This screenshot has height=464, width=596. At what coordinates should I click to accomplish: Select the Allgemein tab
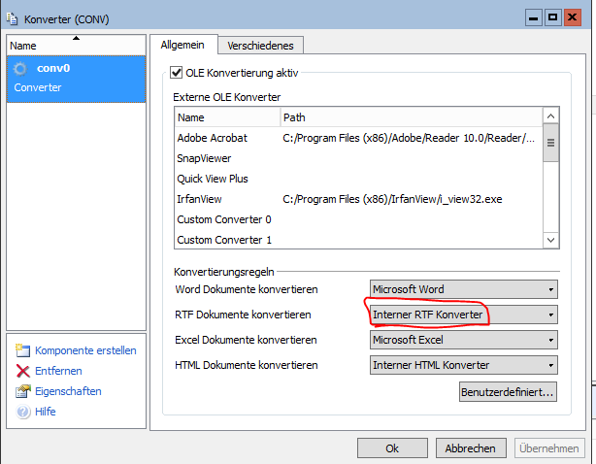182,45
